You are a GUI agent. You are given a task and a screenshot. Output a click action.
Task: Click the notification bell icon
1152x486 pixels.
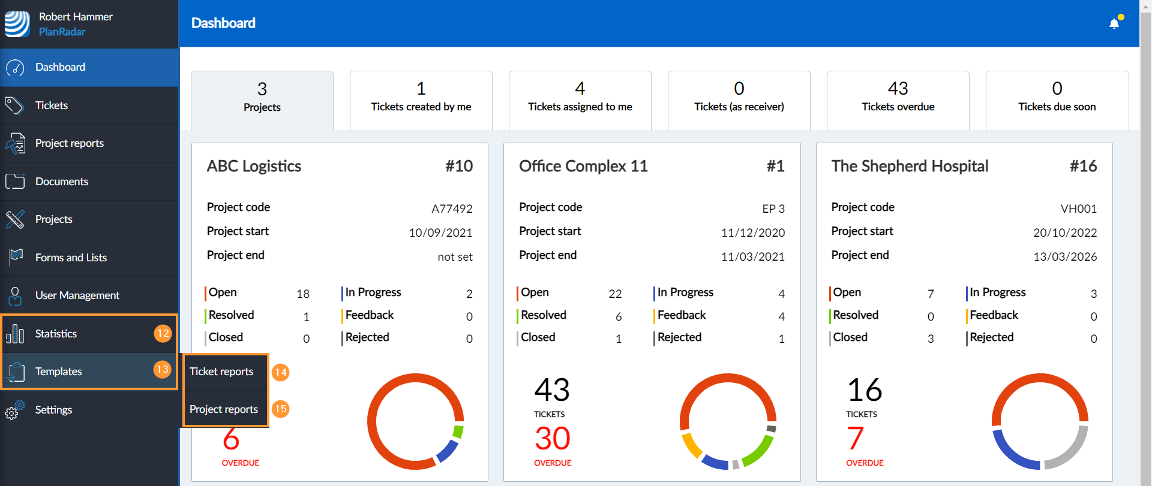(1114, 23)
